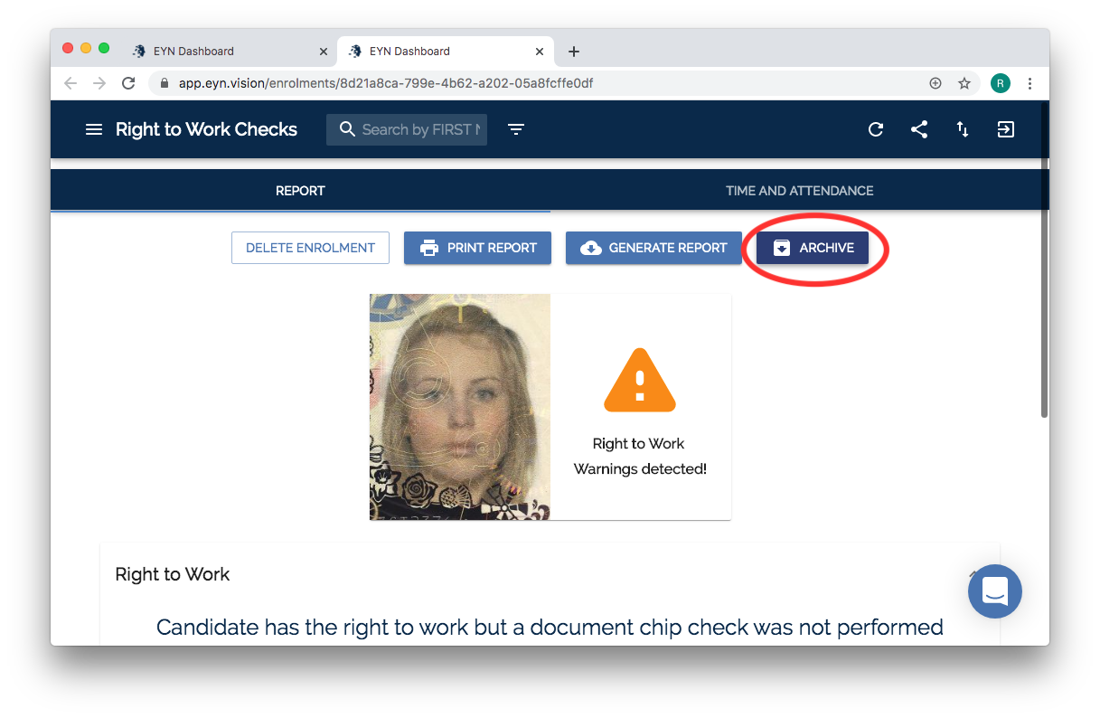Click the browser forward arrow
The image size is (1100, 718).
pyautogui.click(x=99, y=83)
